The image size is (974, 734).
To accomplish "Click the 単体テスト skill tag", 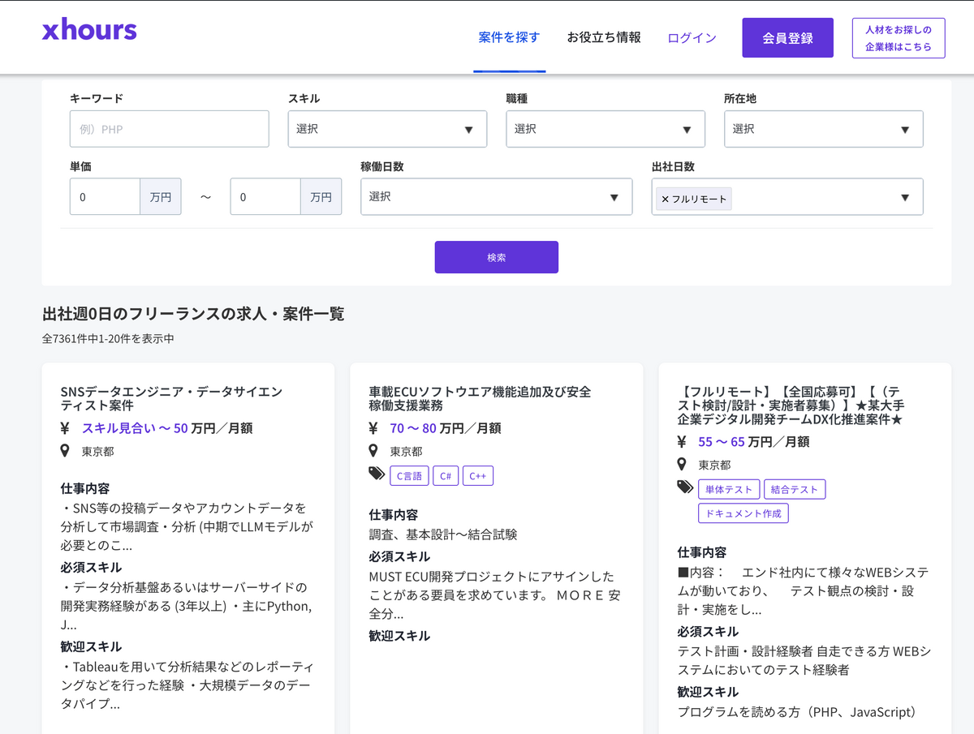I will click(729, 489).
